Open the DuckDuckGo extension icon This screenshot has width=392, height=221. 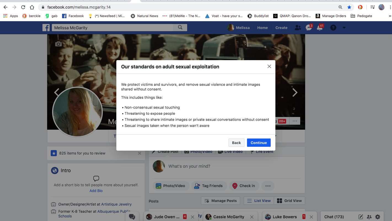point(360,7)
